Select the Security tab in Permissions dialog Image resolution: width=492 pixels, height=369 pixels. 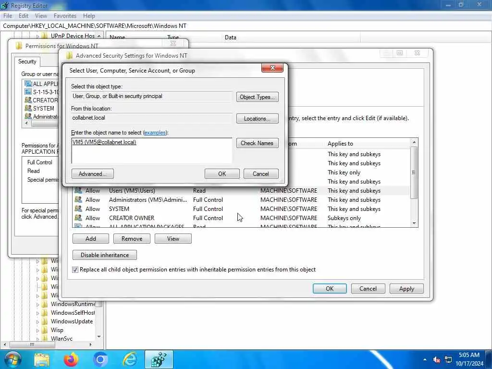pyautogui.click(x=27, y=61)
